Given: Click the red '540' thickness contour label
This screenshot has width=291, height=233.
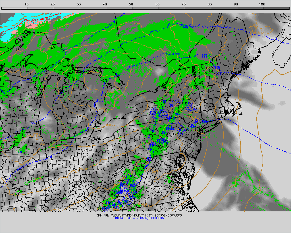Looking at the screenshot, I should pyautogui.click(x=41, y=19).
